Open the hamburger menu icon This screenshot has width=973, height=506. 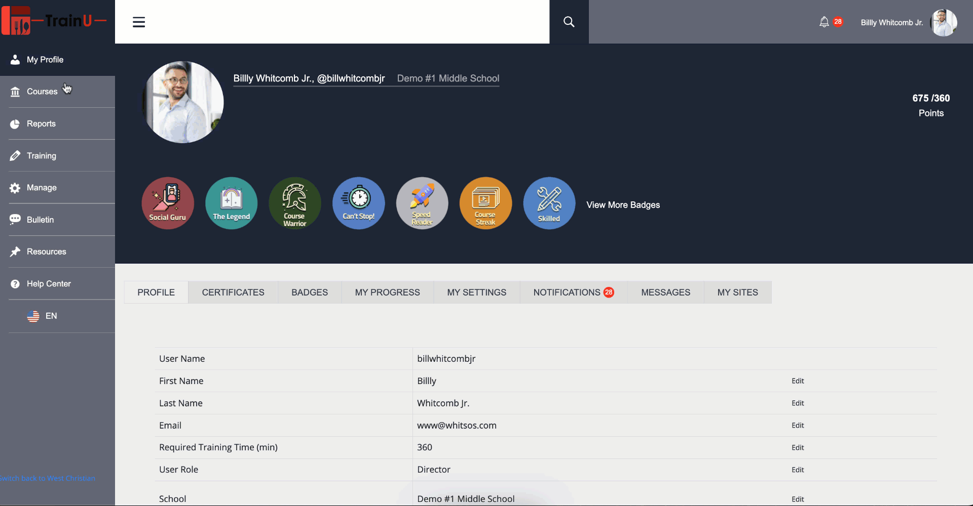[139, 22]
